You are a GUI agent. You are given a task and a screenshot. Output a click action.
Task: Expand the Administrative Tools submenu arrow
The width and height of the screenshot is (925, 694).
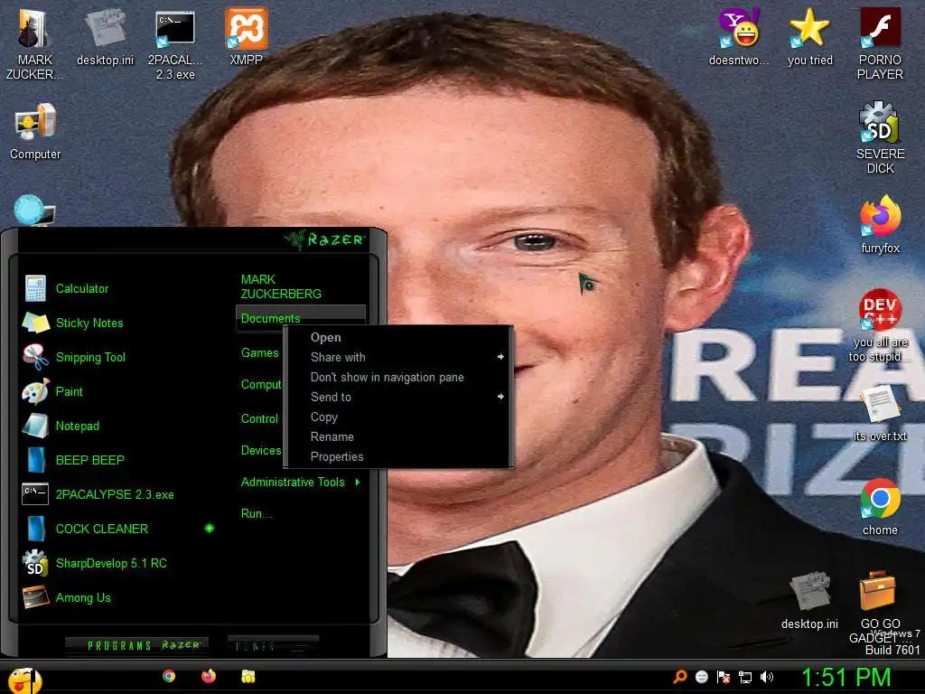(x=358, y=483)
